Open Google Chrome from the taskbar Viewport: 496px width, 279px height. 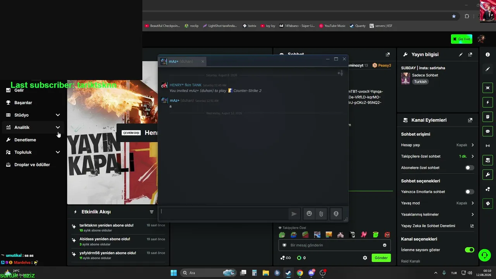coord(300,273)
